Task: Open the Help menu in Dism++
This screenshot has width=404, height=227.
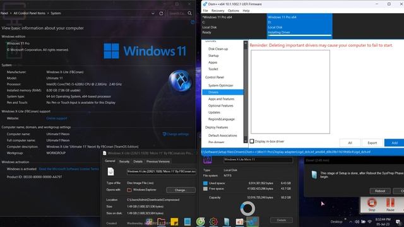Action: pyautogui.click(x=246, y=11)
